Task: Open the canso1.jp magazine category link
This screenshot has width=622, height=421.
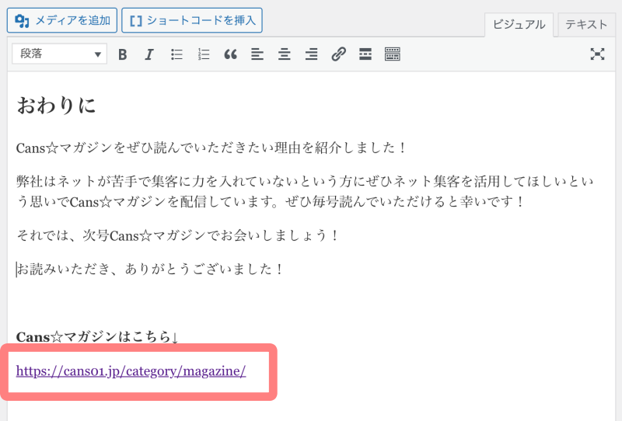Action: pyautogui.click(x=131, y=371)
